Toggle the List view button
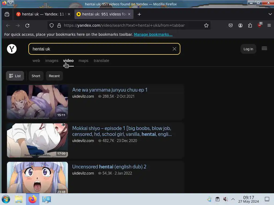 [x=15, y=76]
